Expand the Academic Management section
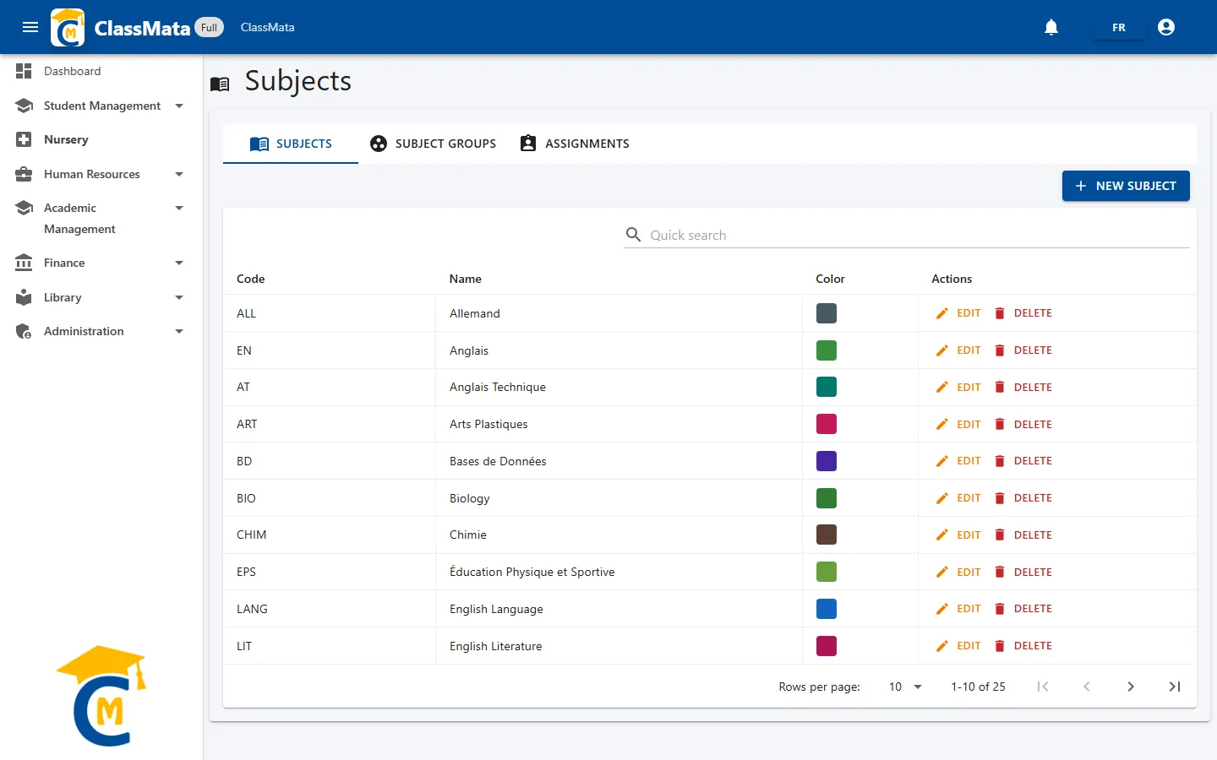This screenshot has width=1217, height=760. pyautogui.click(x=179, y=208)
